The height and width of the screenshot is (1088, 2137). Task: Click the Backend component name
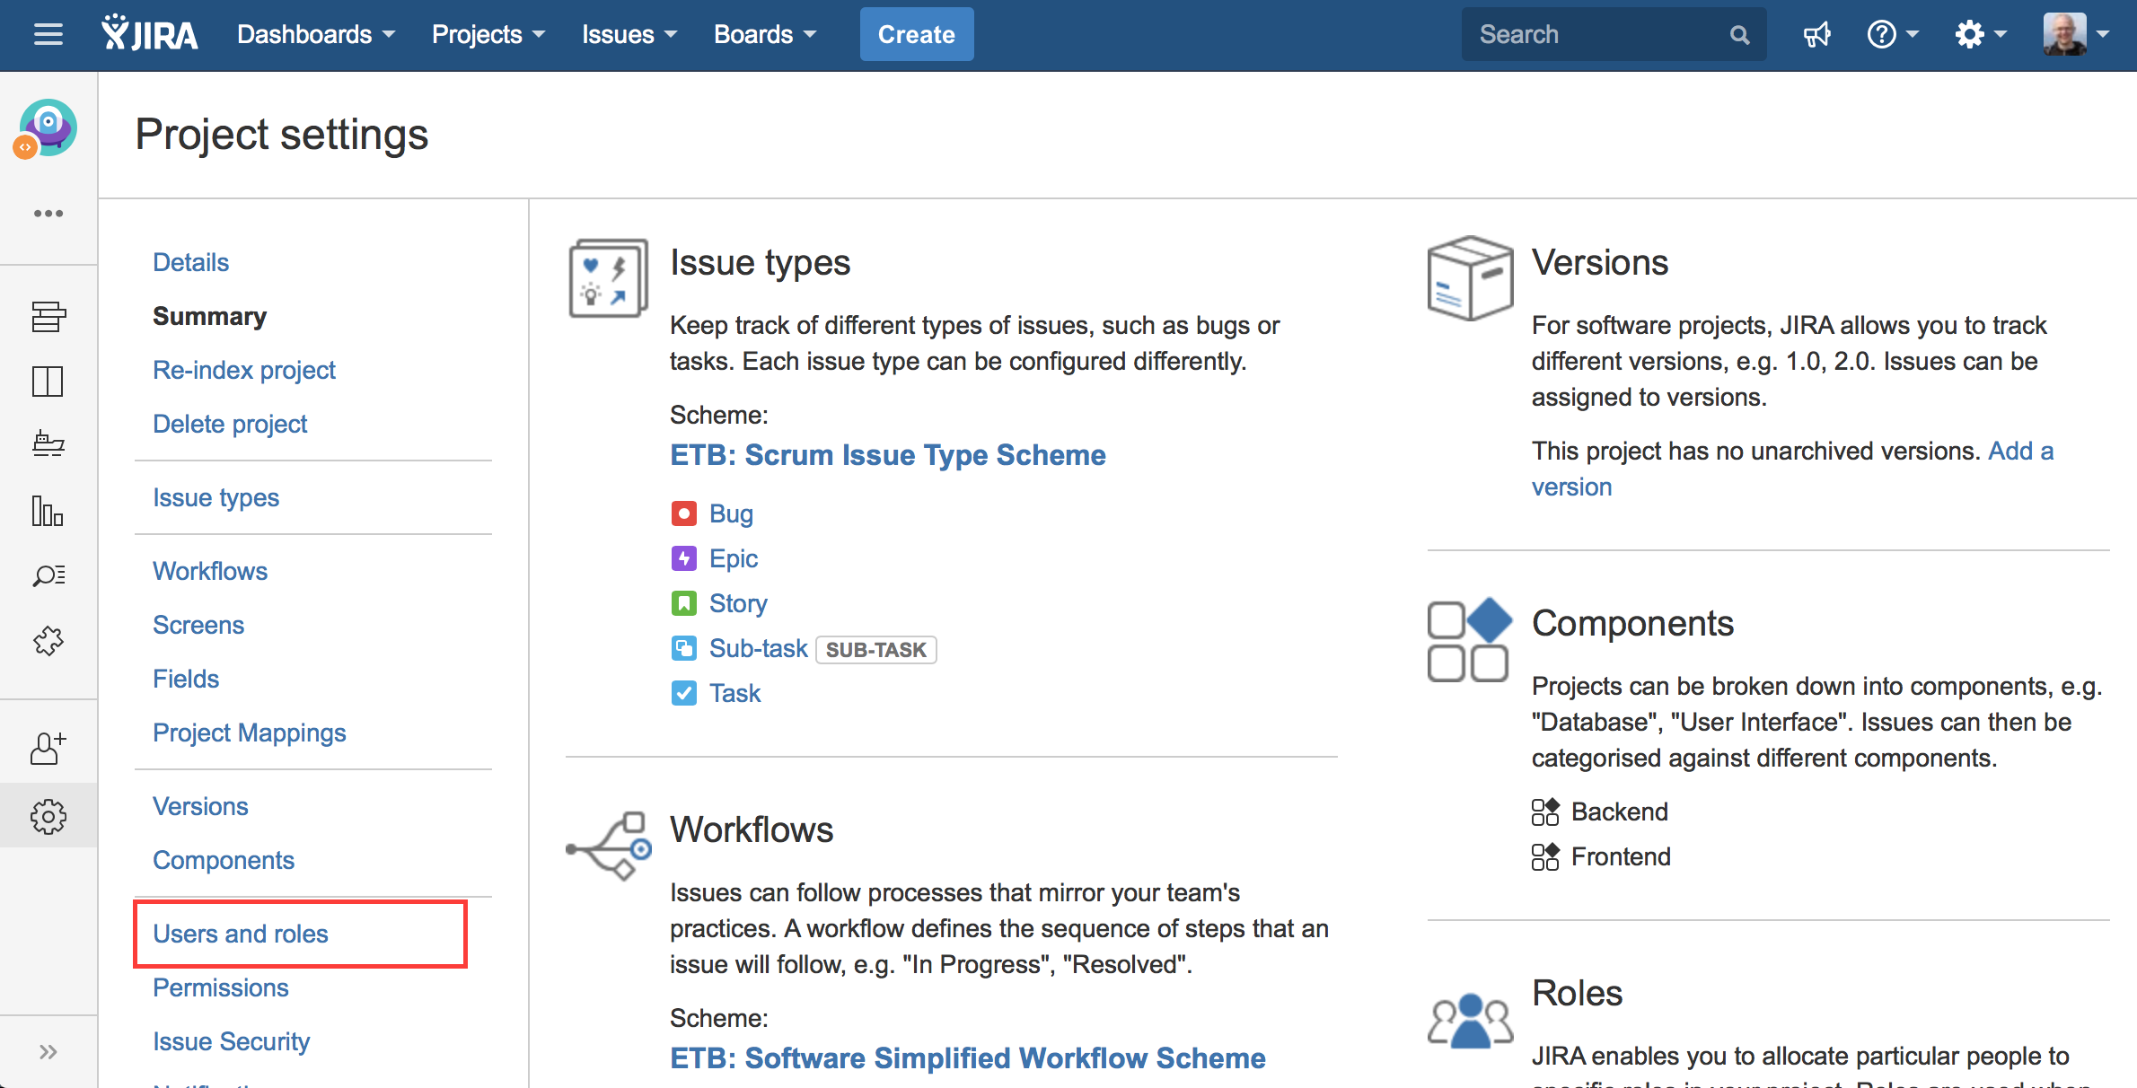[x=1620, y=812]
